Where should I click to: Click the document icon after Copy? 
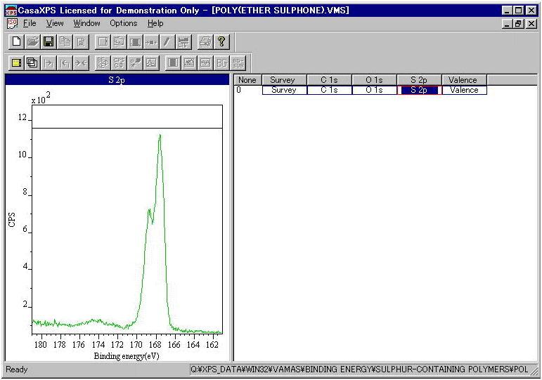pos(82,42)
